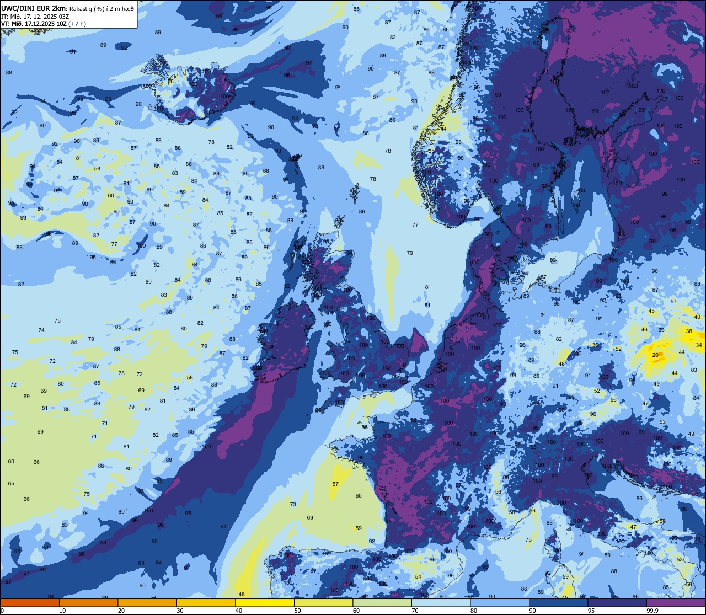Select the 50–60 pale yellow legend band
This screenshot has height=615, width=706.
point(323,602)
